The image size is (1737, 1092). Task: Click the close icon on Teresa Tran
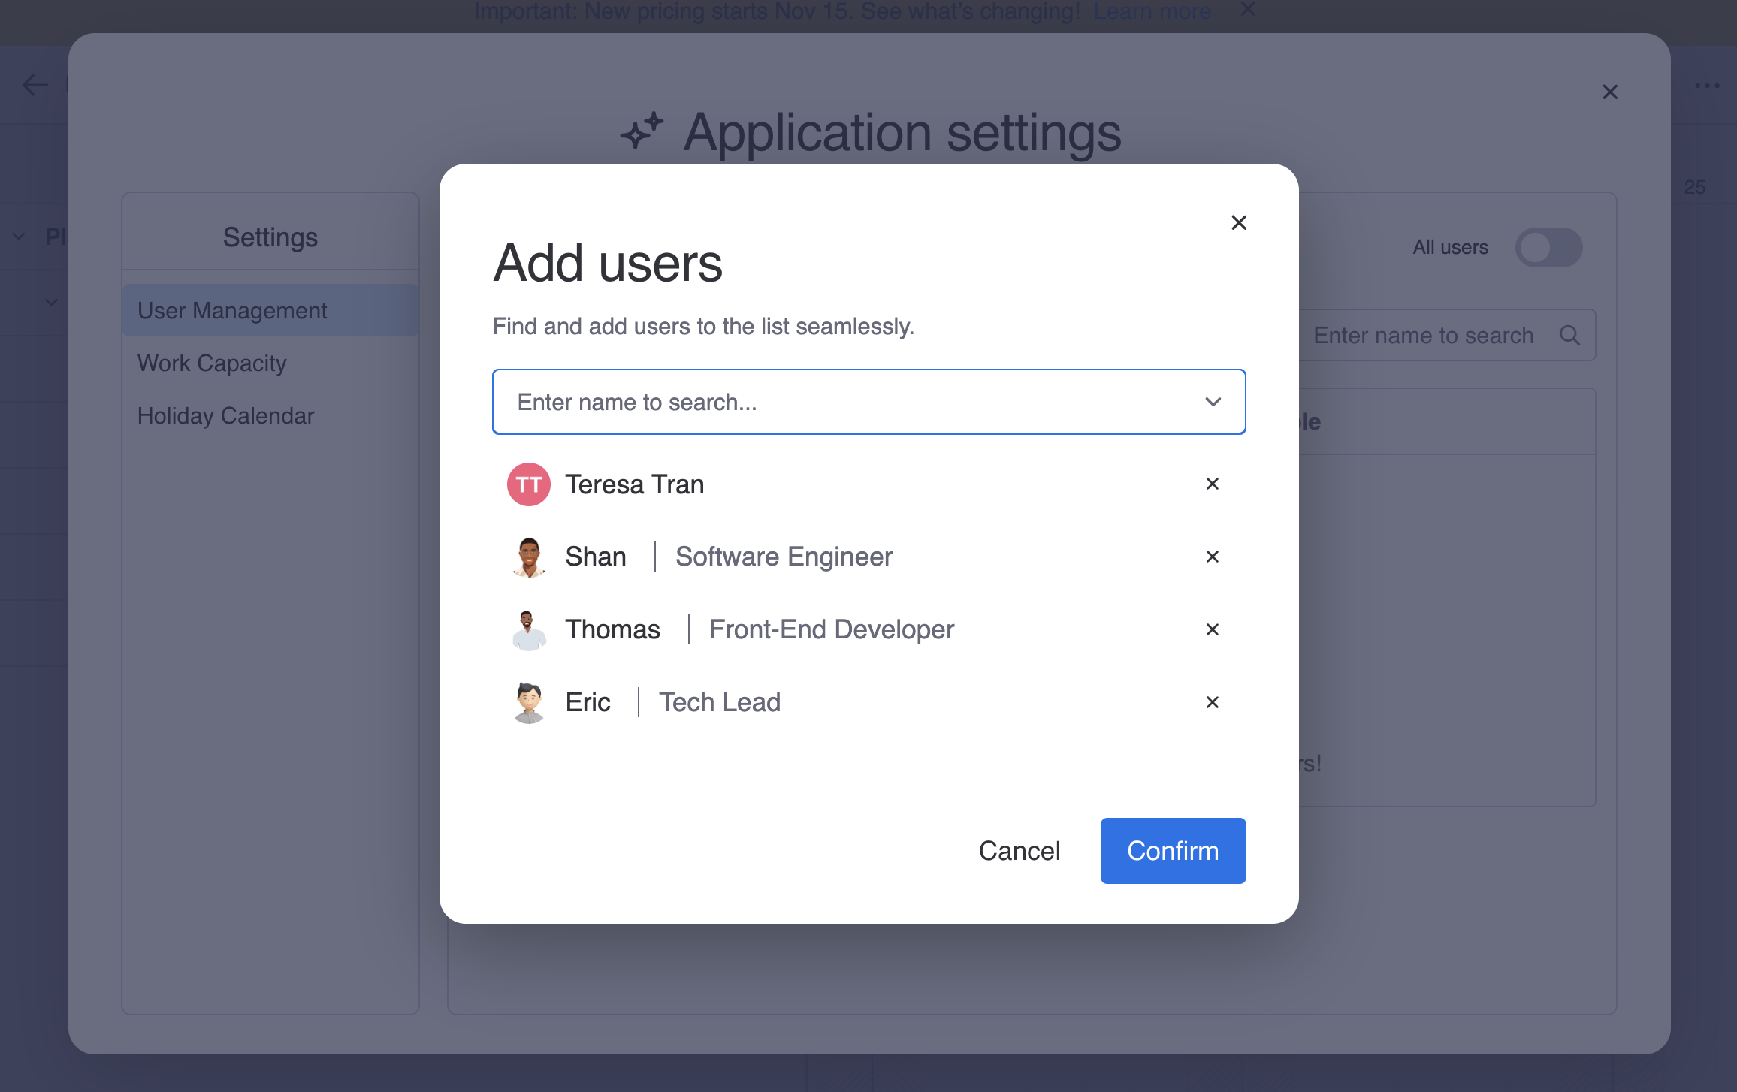tap(1212, 483)
